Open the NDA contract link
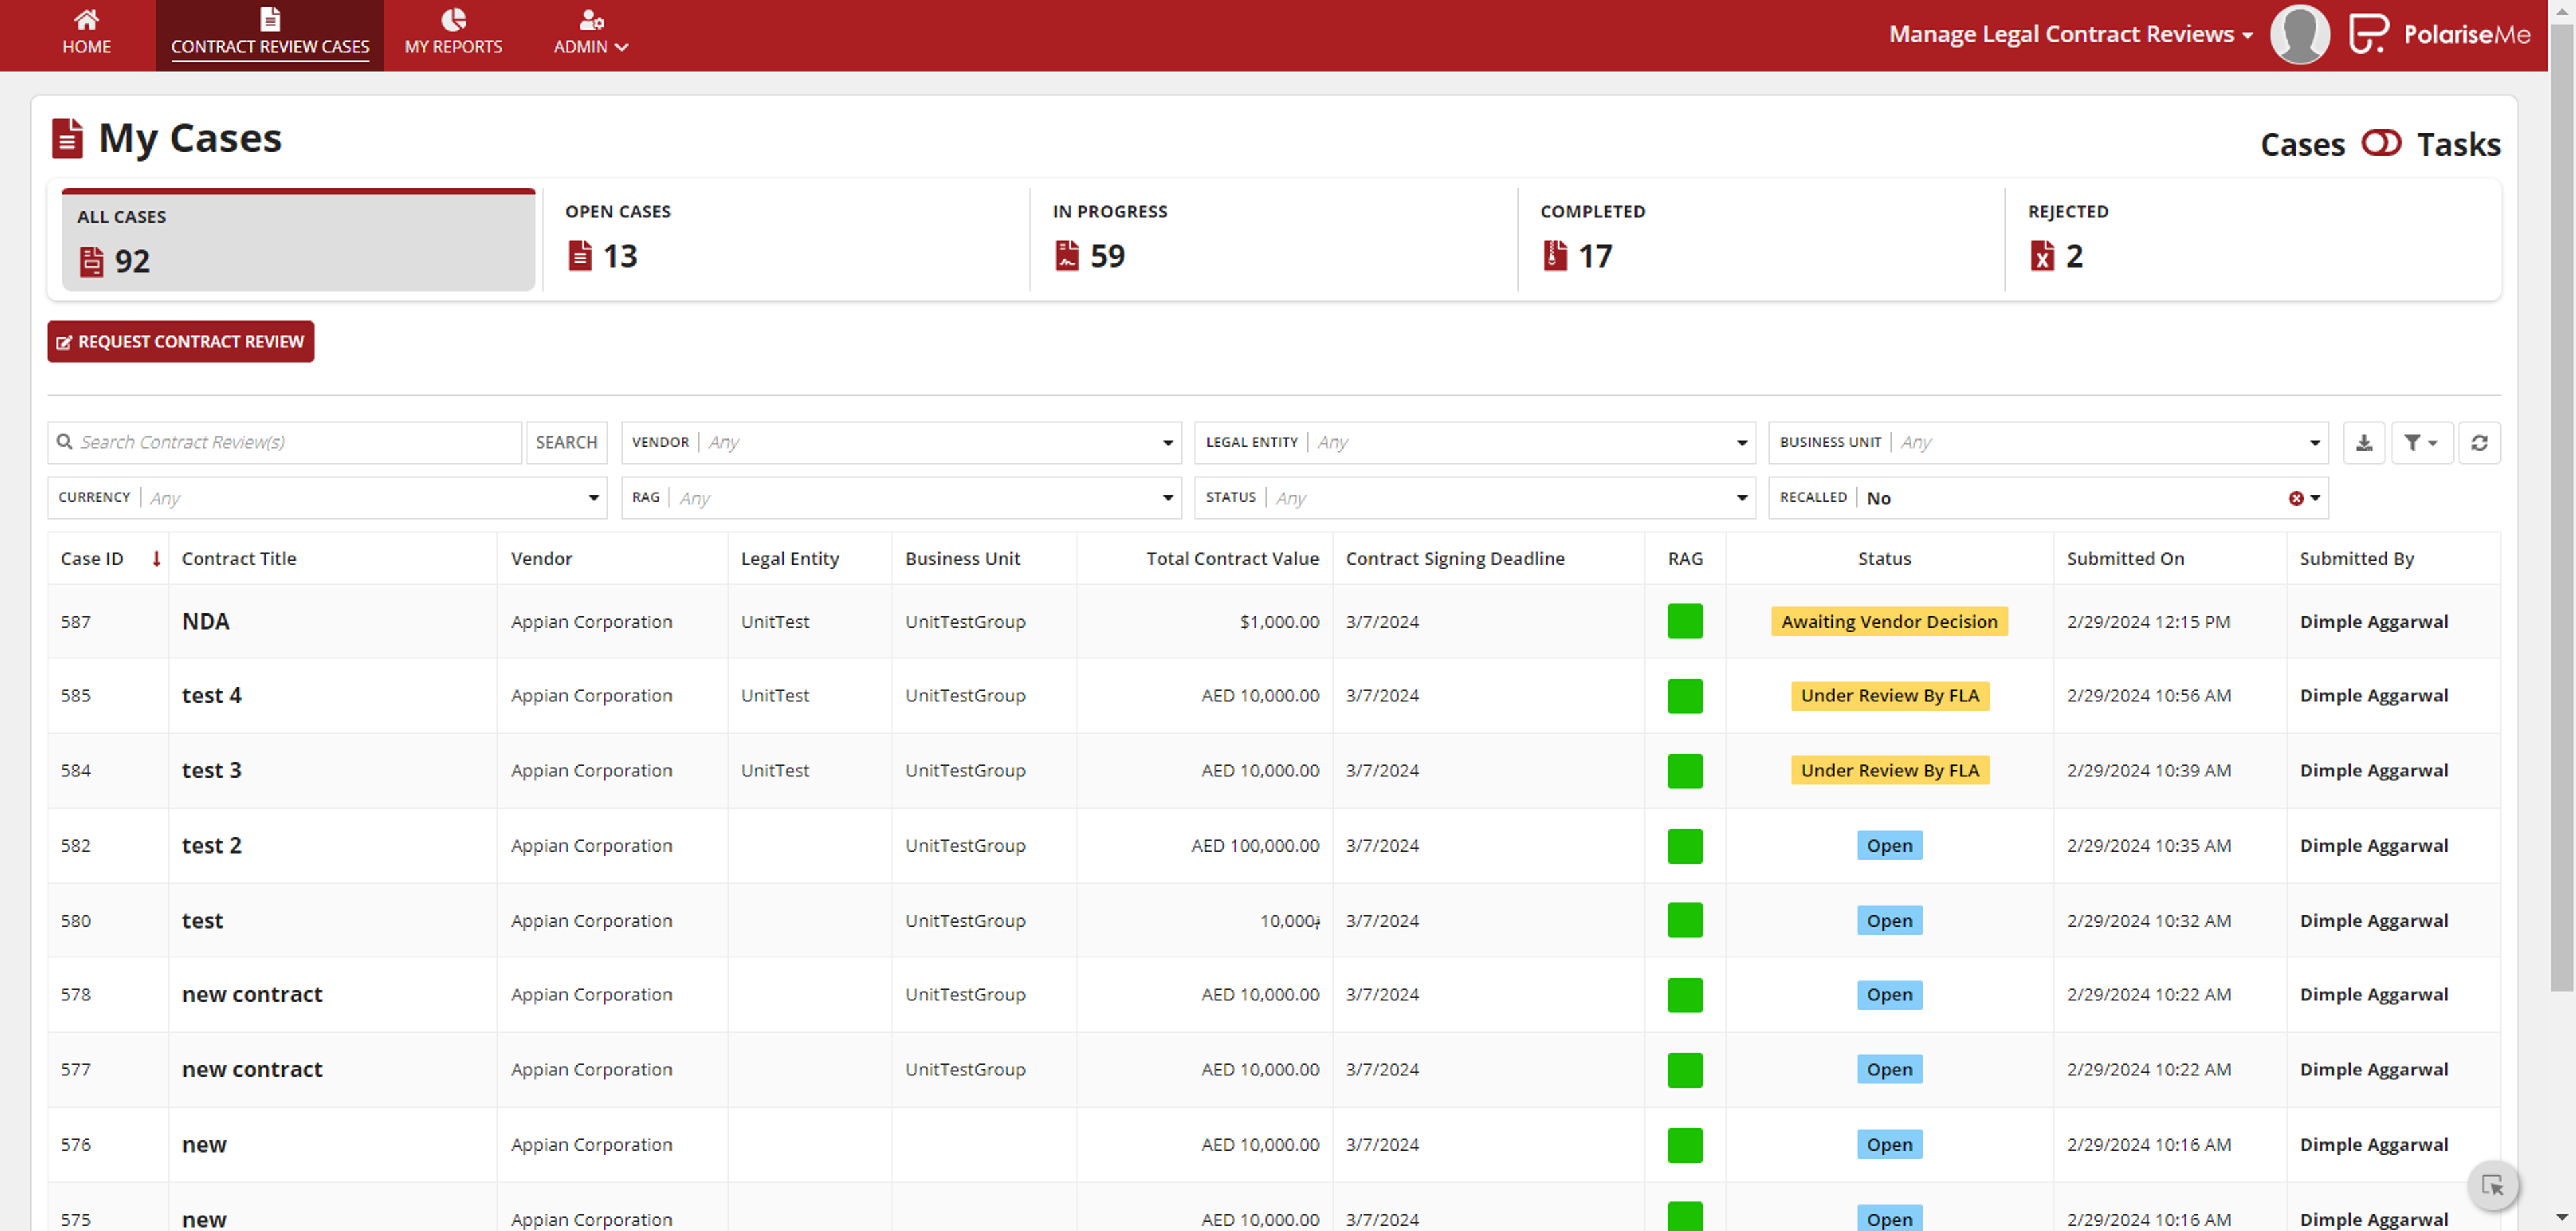The height and width of the screenshot is (1231, 2576). coord(206,622)
